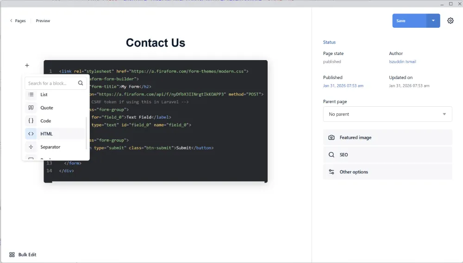Click code line number 14
This screenshot has width=463, height=263.
49,171
